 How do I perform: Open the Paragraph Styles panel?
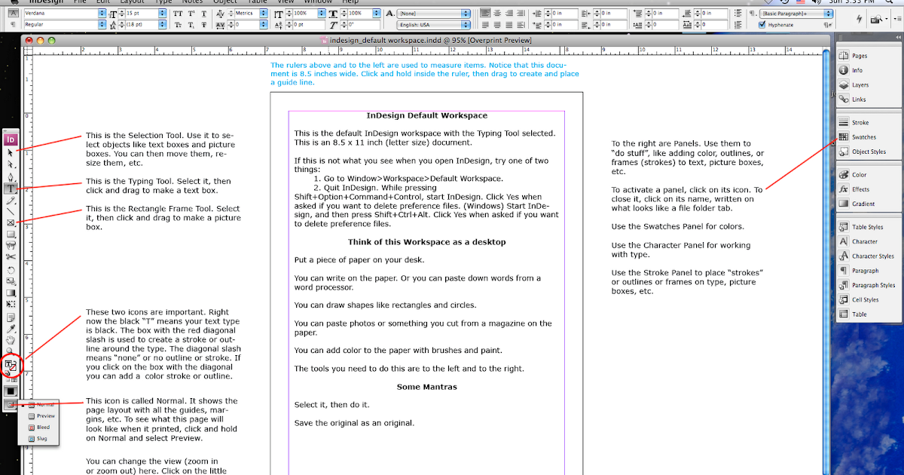pos(872,285)
